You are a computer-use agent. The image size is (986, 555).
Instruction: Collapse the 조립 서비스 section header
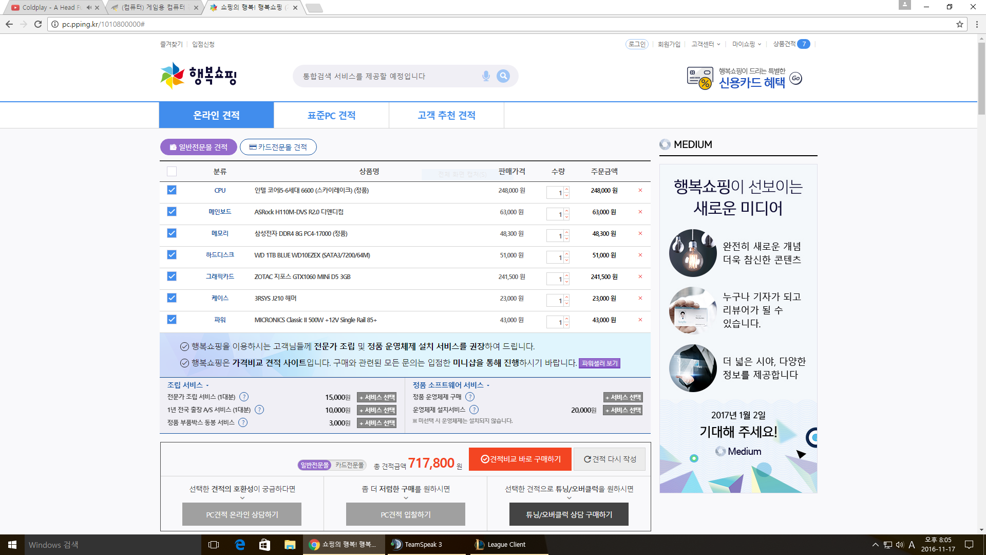coord(188,385)
